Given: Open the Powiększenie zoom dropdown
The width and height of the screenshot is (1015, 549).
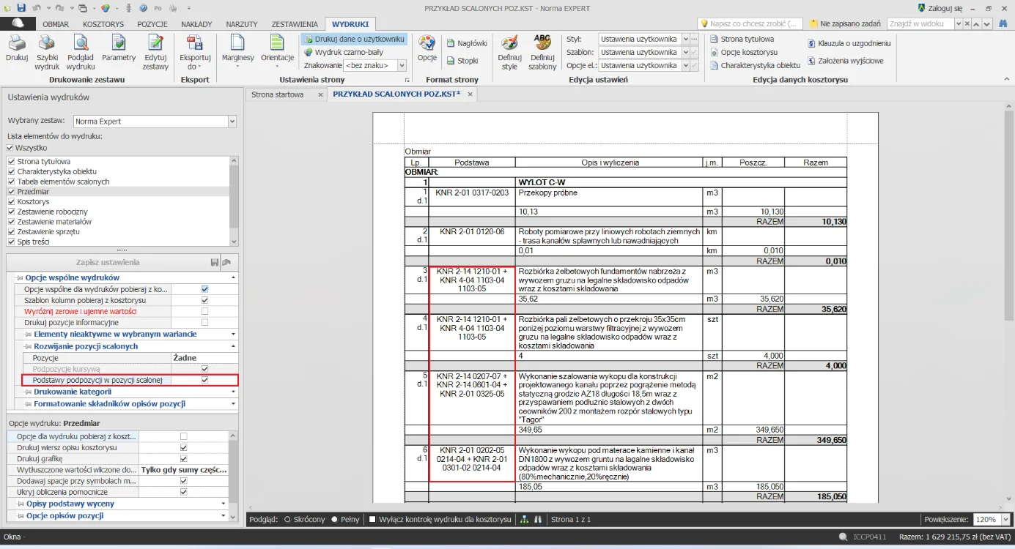Looking at the screenshot, I should [x=1005, y=519].
